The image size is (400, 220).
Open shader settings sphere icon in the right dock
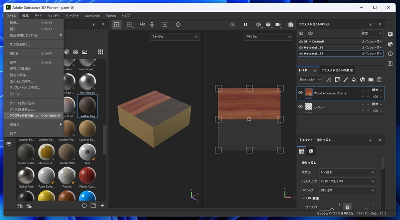(390, 44)
